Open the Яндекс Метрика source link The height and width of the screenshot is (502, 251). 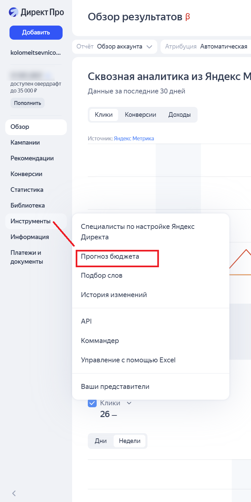(x=134, y=139)
